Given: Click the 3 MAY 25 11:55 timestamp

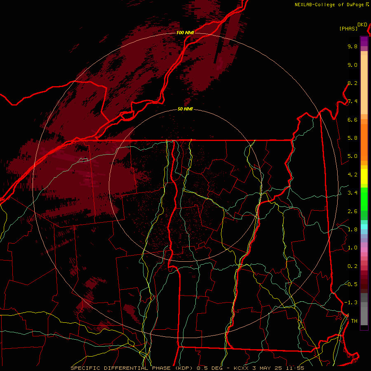Looking at the screenshot, I should (x=278, y=368).
